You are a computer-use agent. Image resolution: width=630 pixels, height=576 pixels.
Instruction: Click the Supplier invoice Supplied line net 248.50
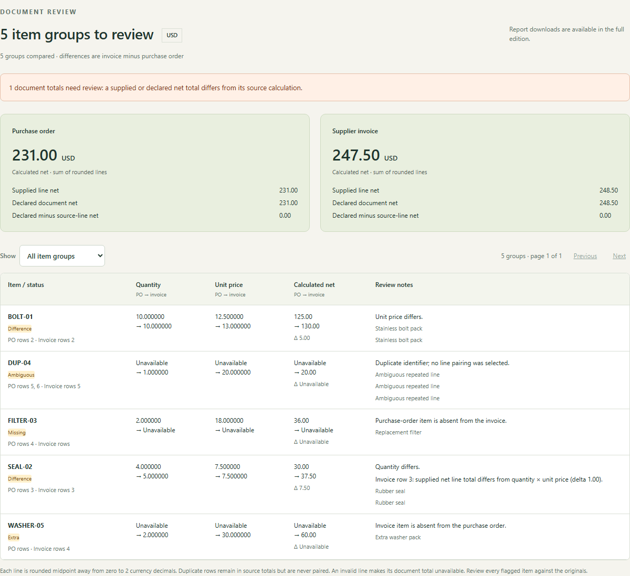[x=608, y=190]
